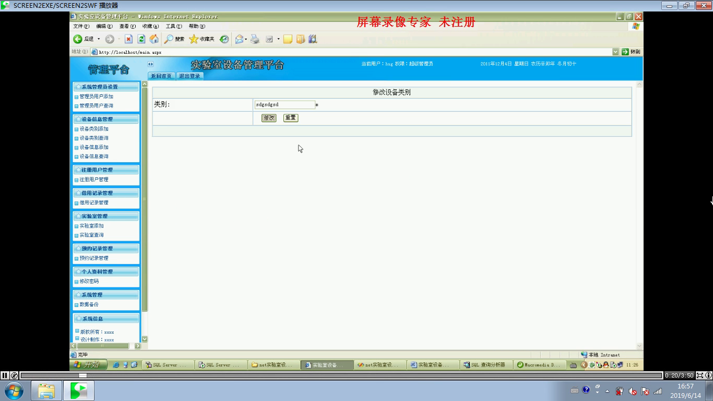The height and width of the screenshot is (401, 713).
Task: Click the 重置 reset button
Action: pyautogui.click(x=291, y=118)
